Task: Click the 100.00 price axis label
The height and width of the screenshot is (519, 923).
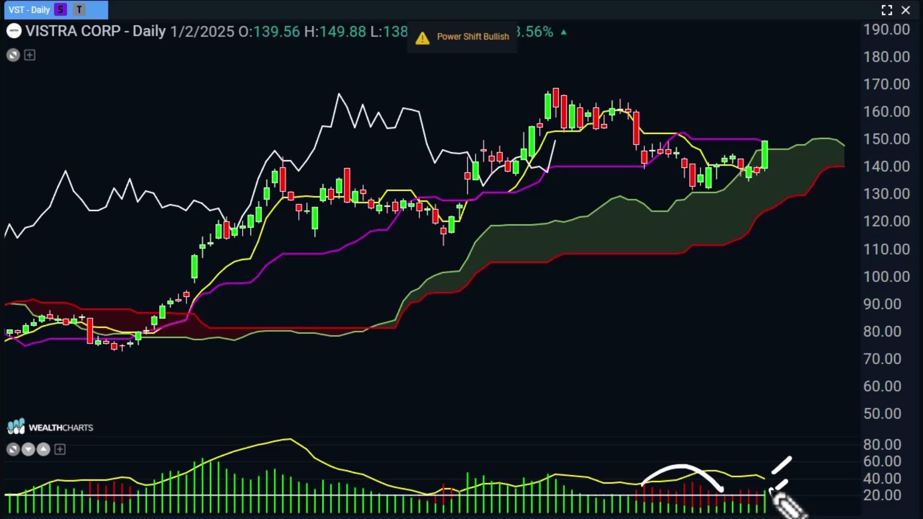Action: point(886,276)
